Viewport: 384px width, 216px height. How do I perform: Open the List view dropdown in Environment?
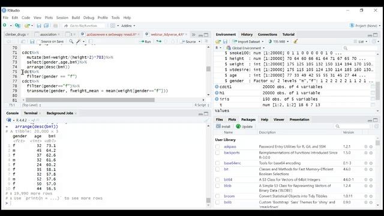pyautogui.click(x=361, y=41)
